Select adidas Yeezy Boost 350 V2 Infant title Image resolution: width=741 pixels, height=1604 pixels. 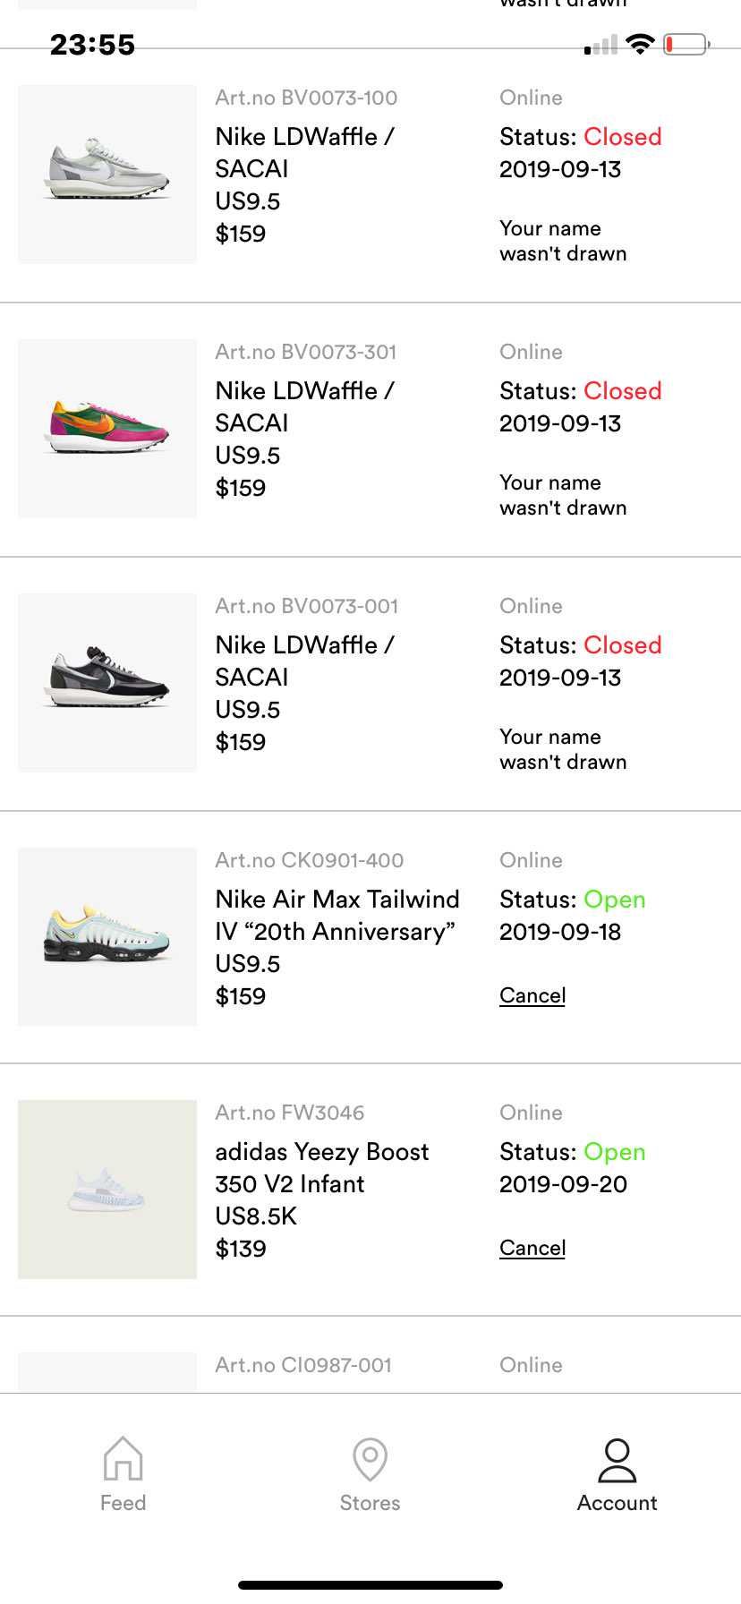click(322, 1167)
